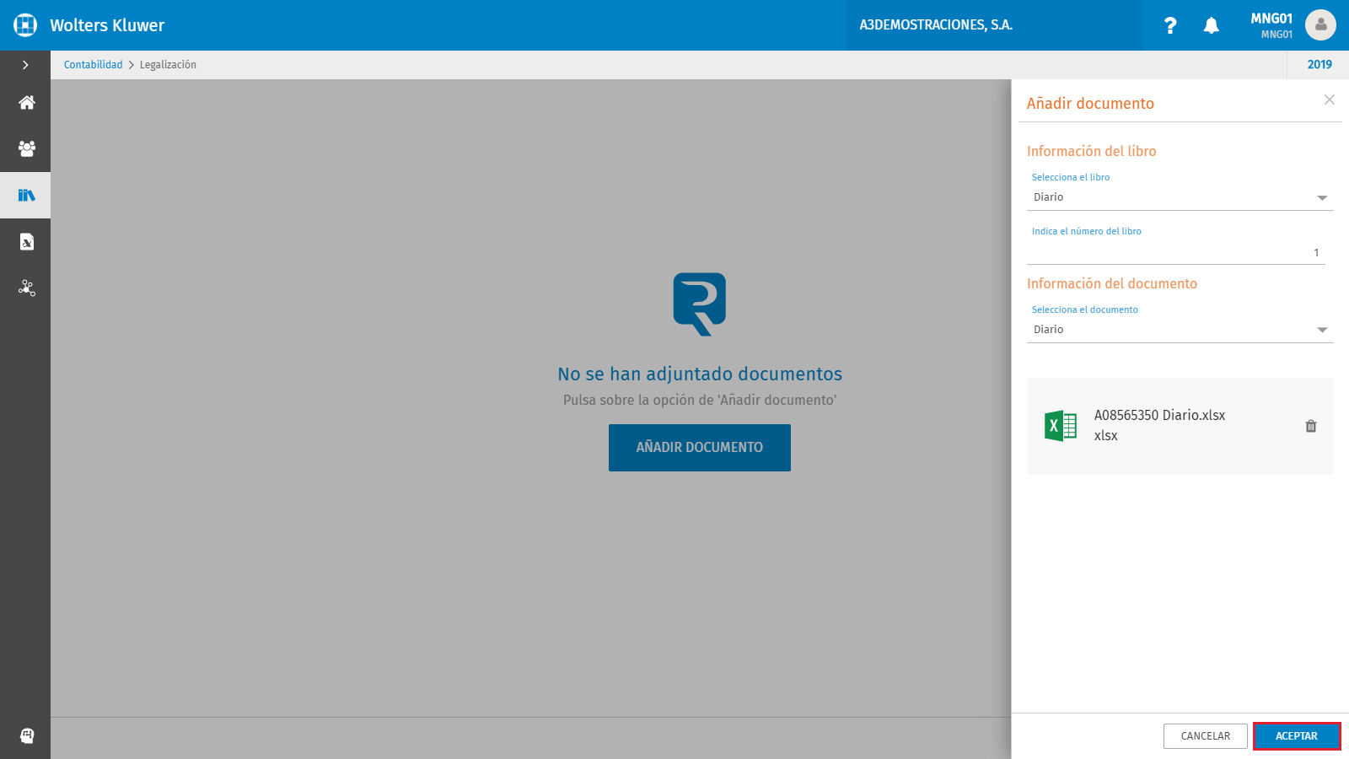This screenshot has height=759, width=1349.
Task: Click the MNG01 username text
Action: click(1271, 19)
